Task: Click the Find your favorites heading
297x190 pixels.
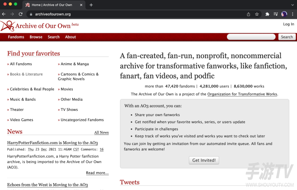Action: tap(34, 53)
